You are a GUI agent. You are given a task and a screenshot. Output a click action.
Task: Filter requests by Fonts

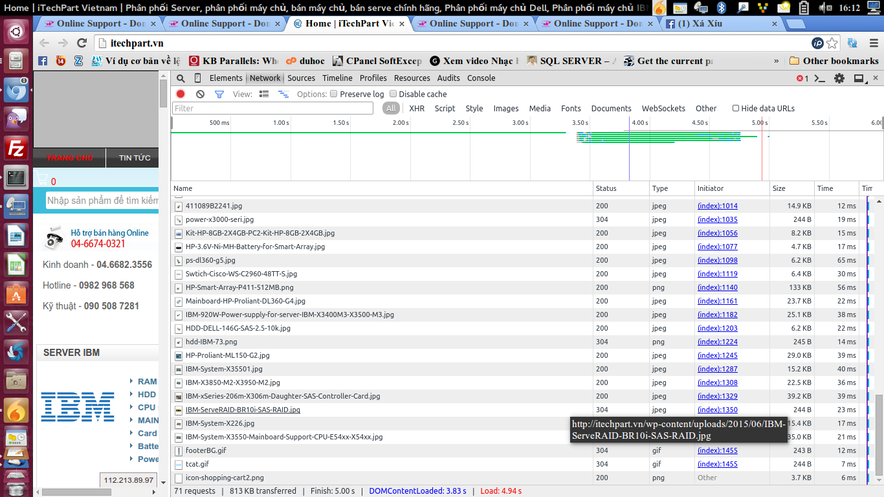click(x=571, y=108)
